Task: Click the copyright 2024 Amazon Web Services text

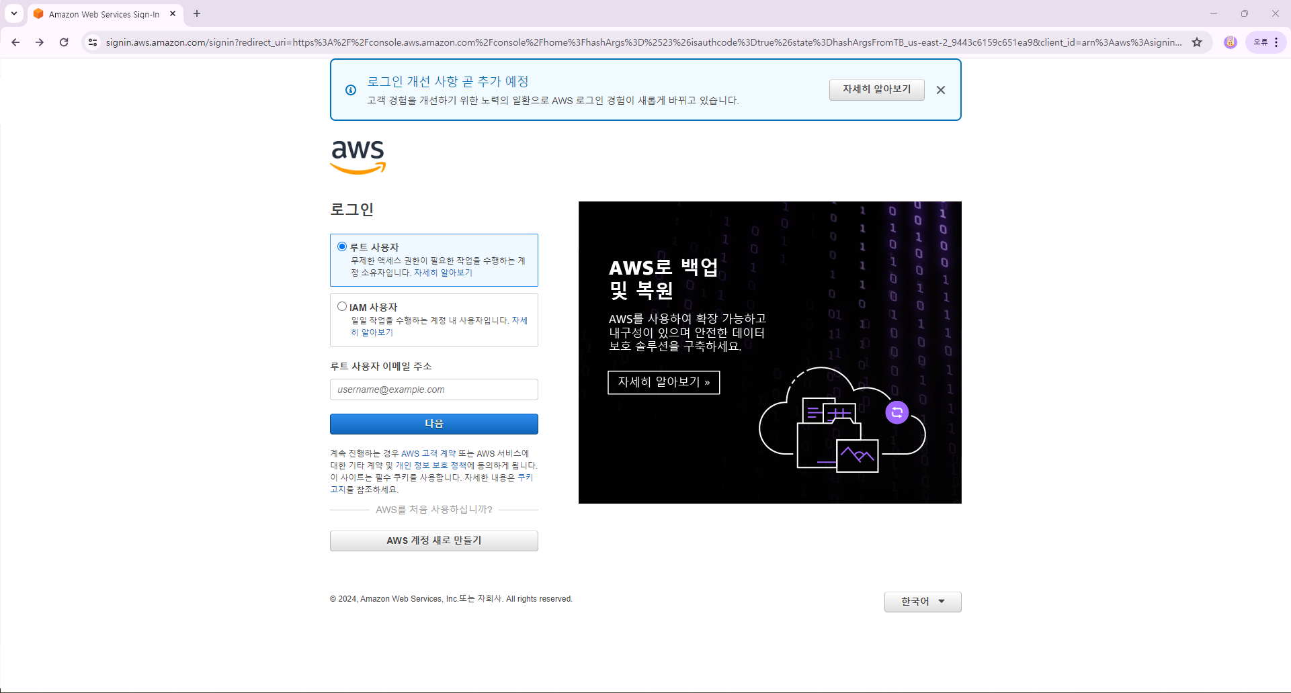Action: click(x=451, y=599)
